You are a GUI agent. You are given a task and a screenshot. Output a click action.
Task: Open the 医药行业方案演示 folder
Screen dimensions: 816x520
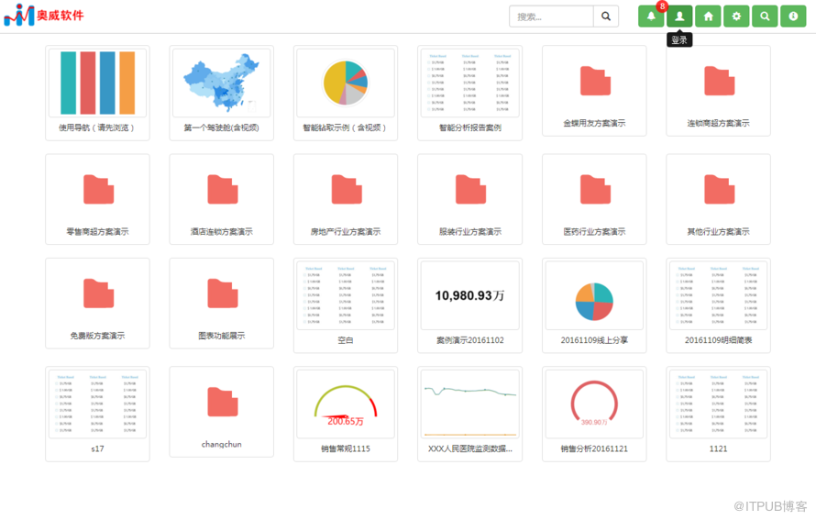point(594,199)
